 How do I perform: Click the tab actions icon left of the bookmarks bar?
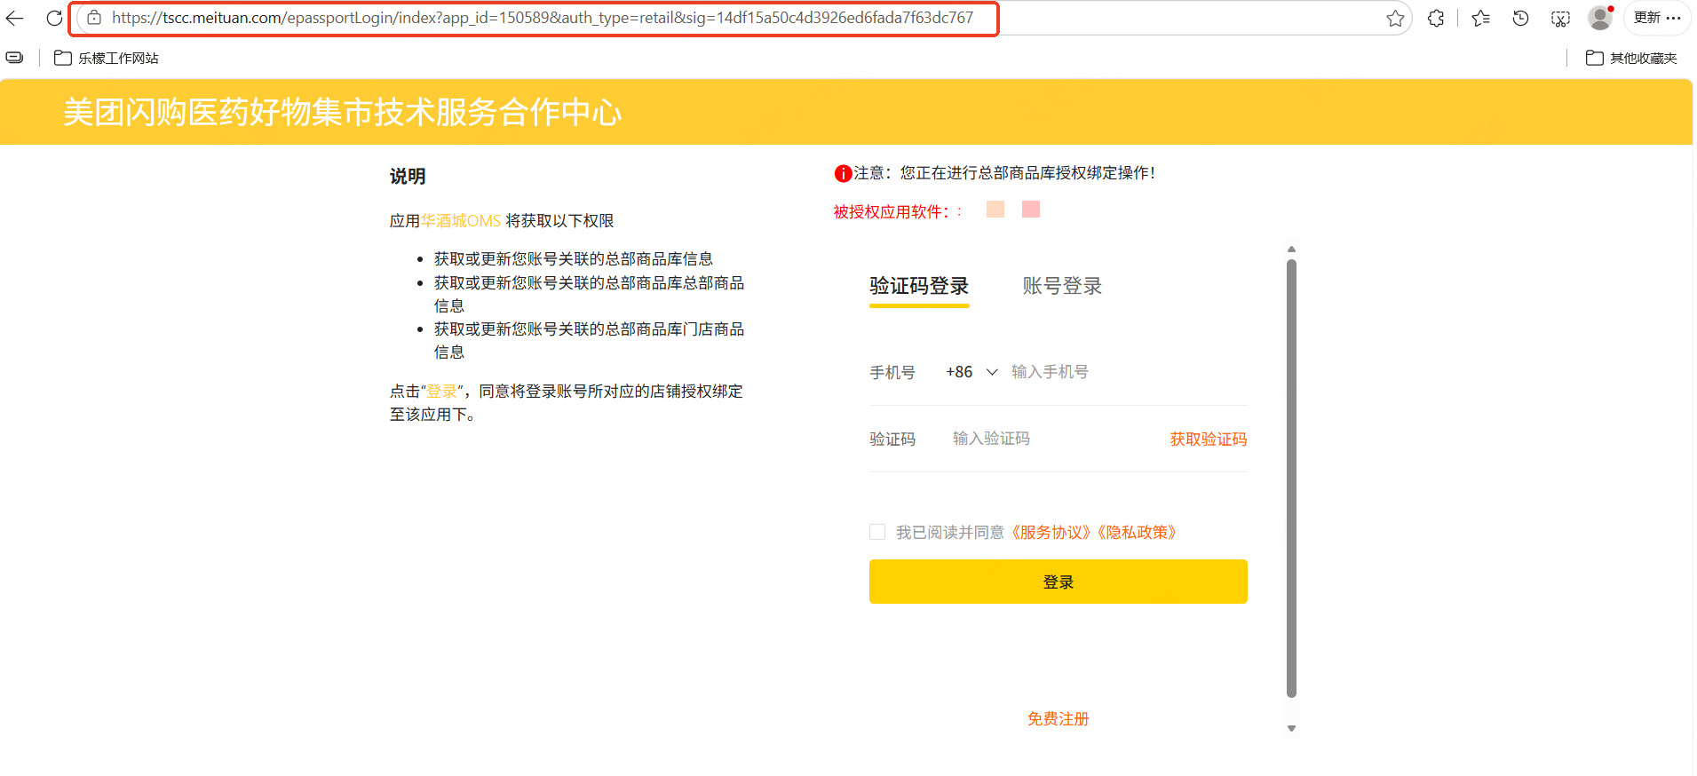[x=15, y=58]
